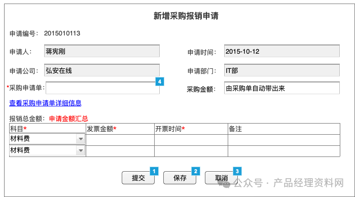Click the blue annotation marker 2
This screenshot has height=197, width=355.
(x=196, y=171)
